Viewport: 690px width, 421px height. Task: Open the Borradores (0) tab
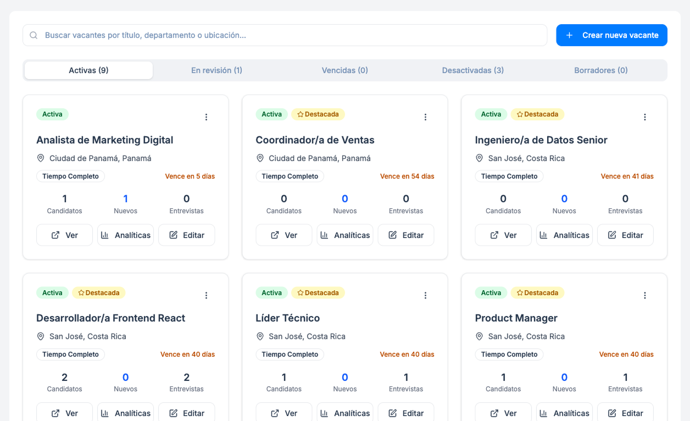coord(600,70)
